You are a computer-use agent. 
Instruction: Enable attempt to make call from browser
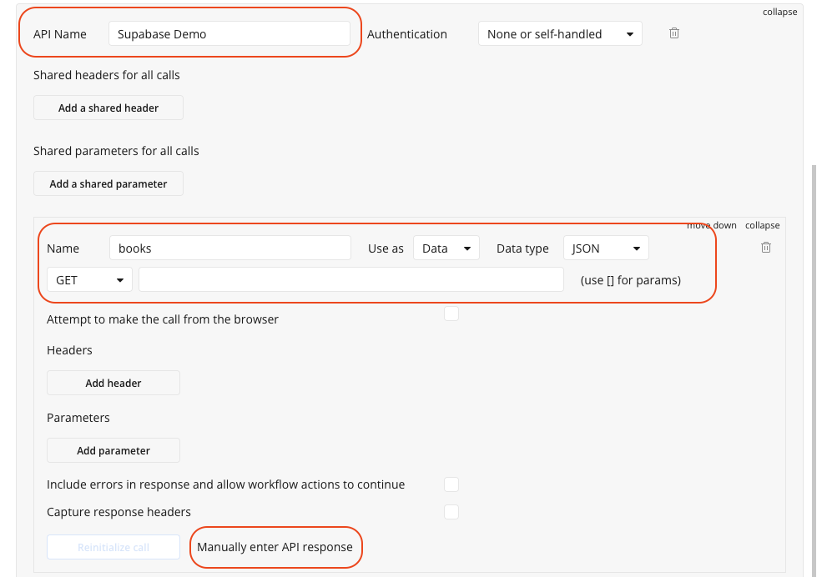(451, 314)
